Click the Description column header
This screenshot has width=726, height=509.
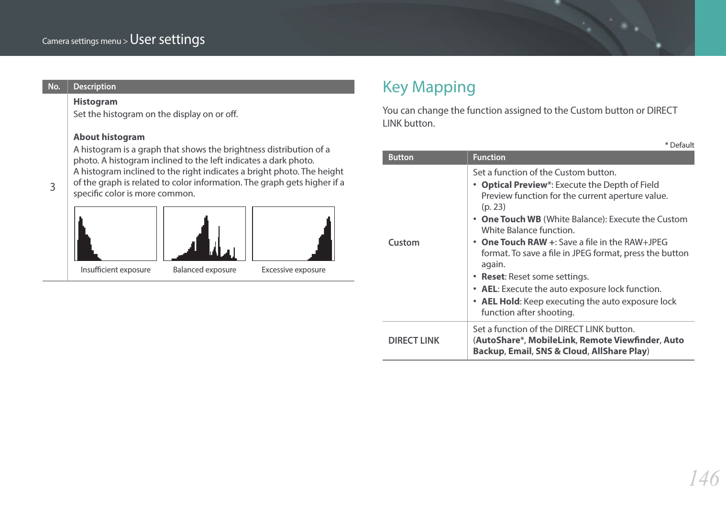(x=95, y=87)
